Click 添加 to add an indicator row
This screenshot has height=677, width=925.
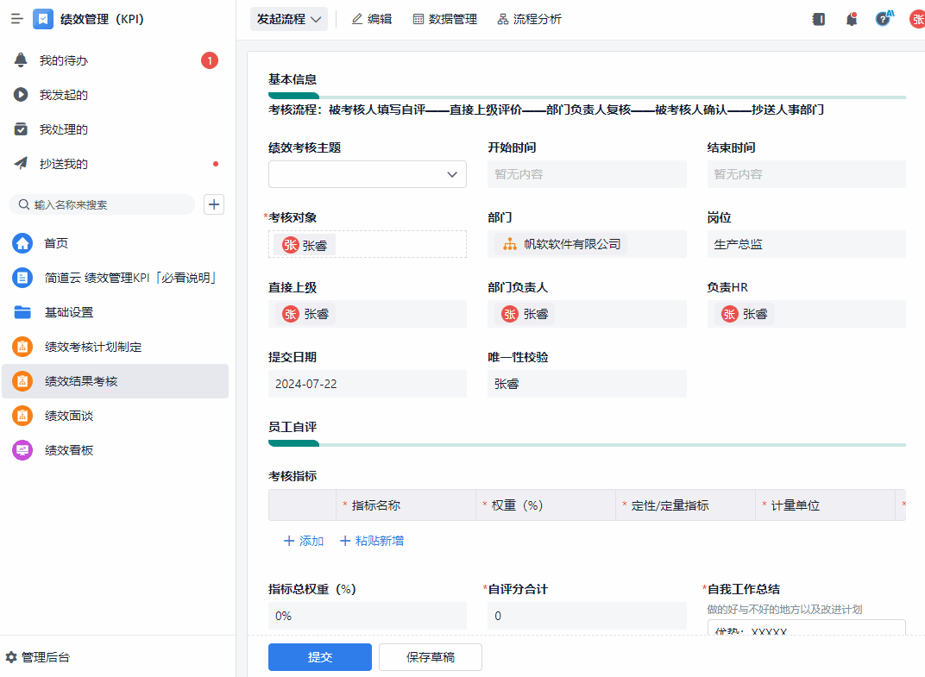[304, 541]
